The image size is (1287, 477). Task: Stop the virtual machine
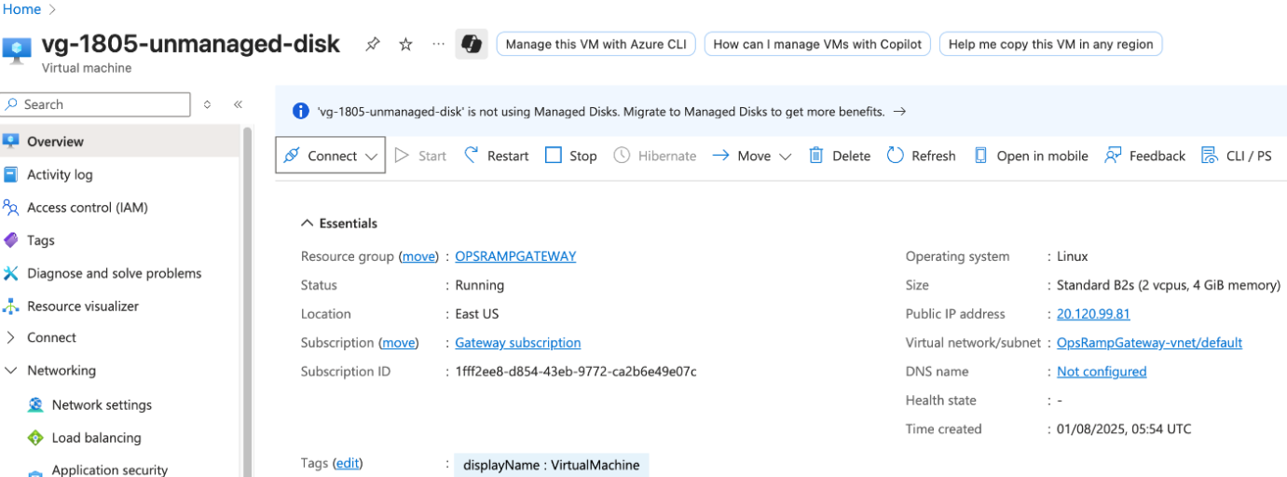(x=571, y=156)
